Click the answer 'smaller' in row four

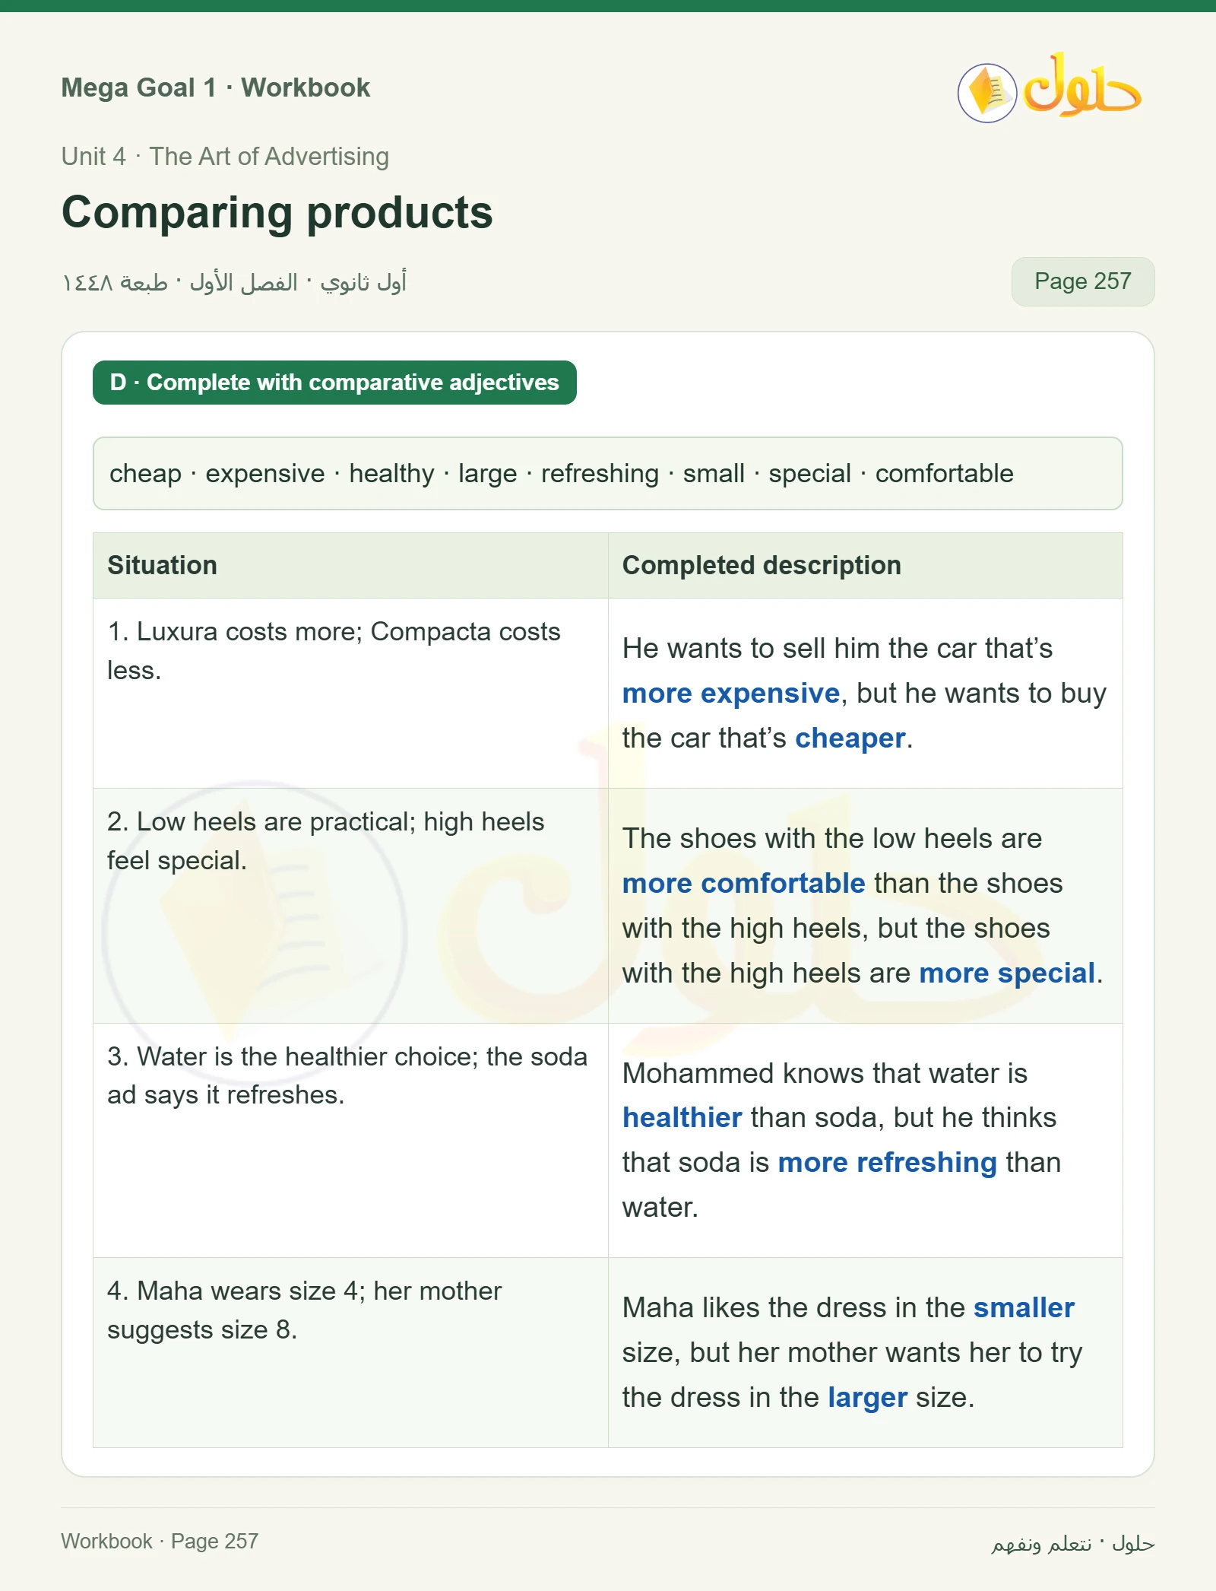pyautogui.click(x=1024, y=1308)
